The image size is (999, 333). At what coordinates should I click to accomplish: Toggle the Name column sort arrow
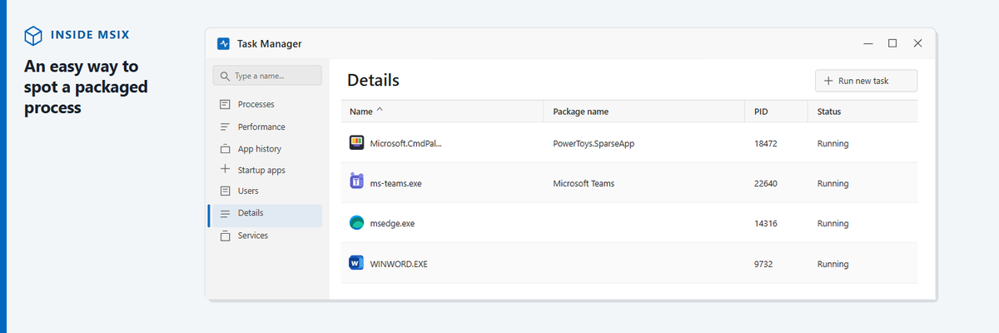[380, 110]
